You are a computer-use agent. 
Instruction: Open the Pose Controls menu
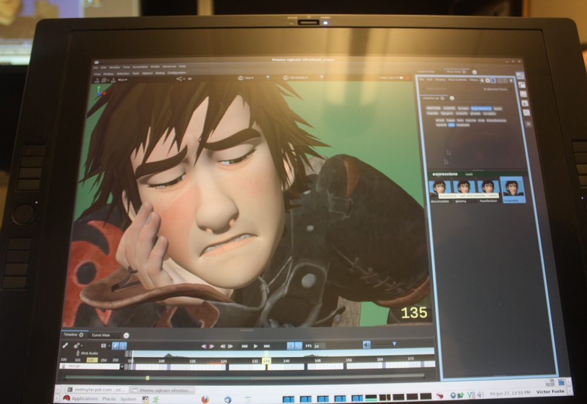tap(457, 80)
